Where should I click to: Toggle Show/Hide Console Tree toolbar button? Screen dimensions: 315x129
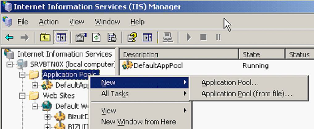pos(61,37)
